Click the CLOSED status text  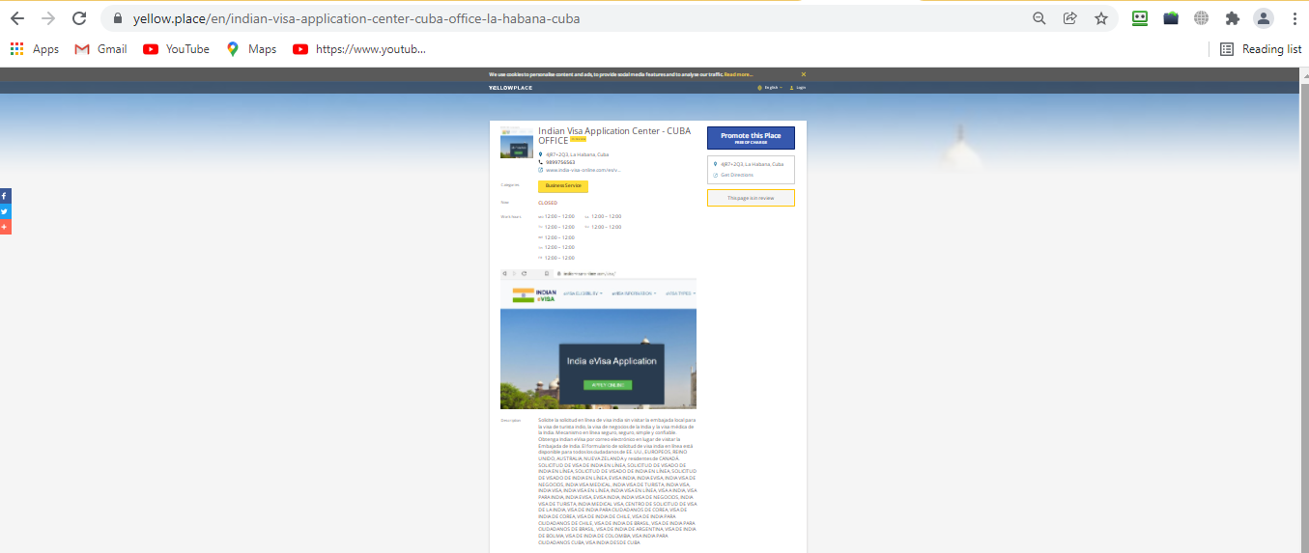click(x=548, y=203)
